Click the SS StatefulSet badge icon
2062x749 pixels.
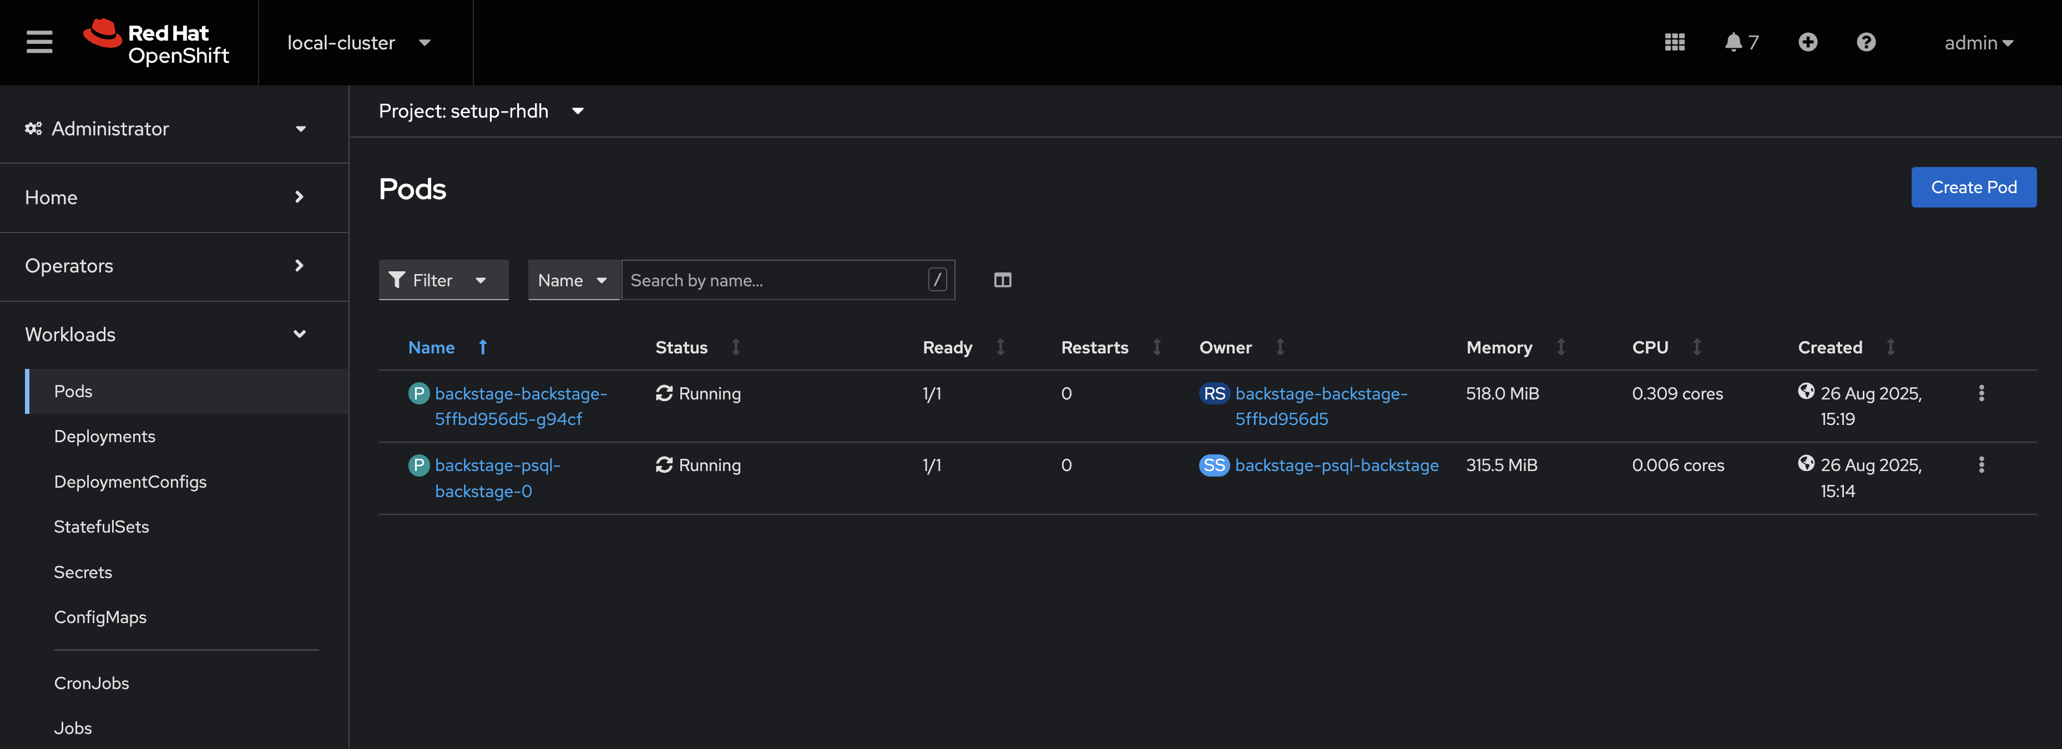click(x=1214, y=465)
